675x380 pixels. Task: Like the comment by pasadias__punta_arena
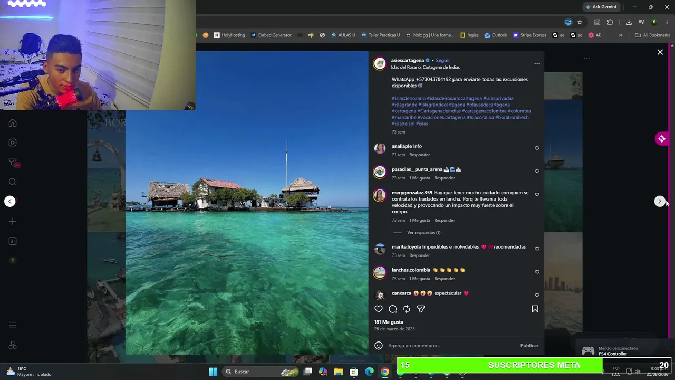point(537,172)
